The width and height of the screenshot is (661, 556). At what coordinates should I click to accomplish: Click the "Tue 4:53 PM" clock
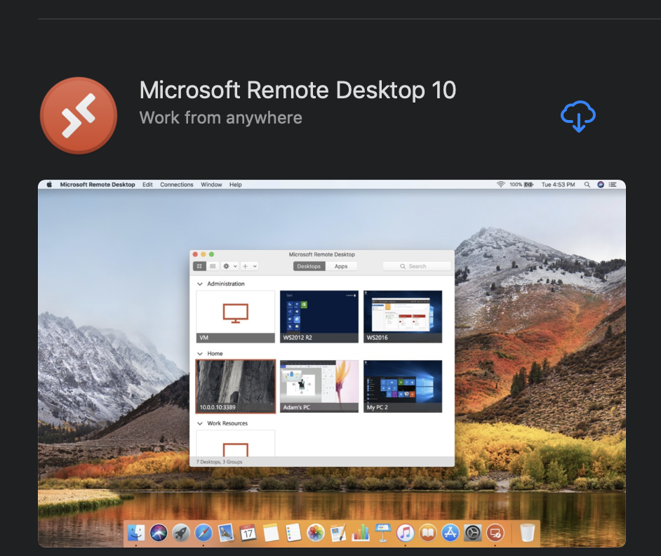558,185
